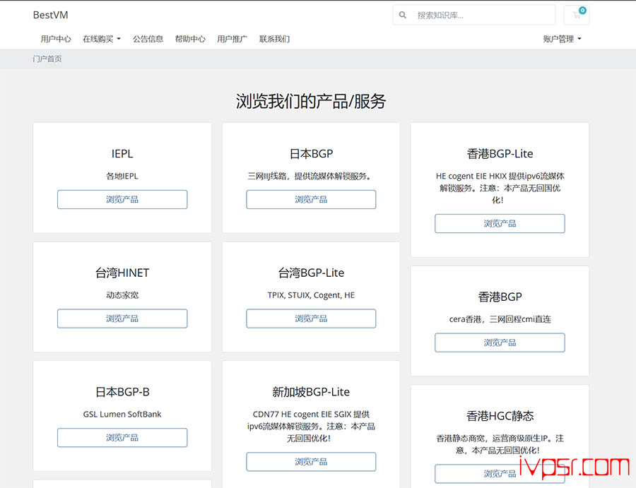636x488 pixels.
Task: Click the GSL Lumen SoftBank description
Action: (122, 415)
